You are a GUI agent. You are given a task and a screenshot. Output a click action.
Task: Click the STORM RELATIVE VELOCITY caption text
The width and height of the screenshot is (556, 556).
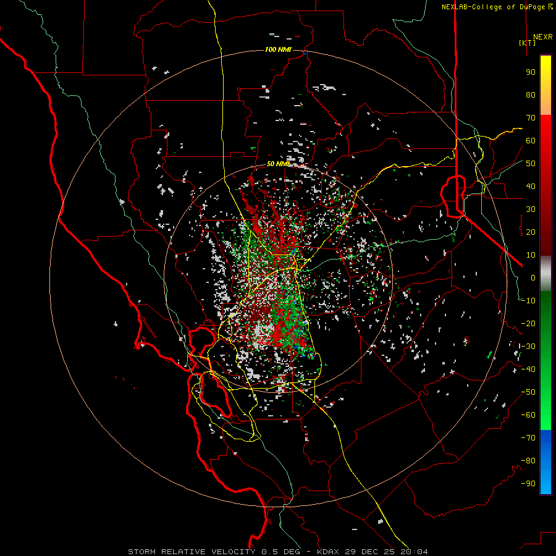click(x=192, y=552)
